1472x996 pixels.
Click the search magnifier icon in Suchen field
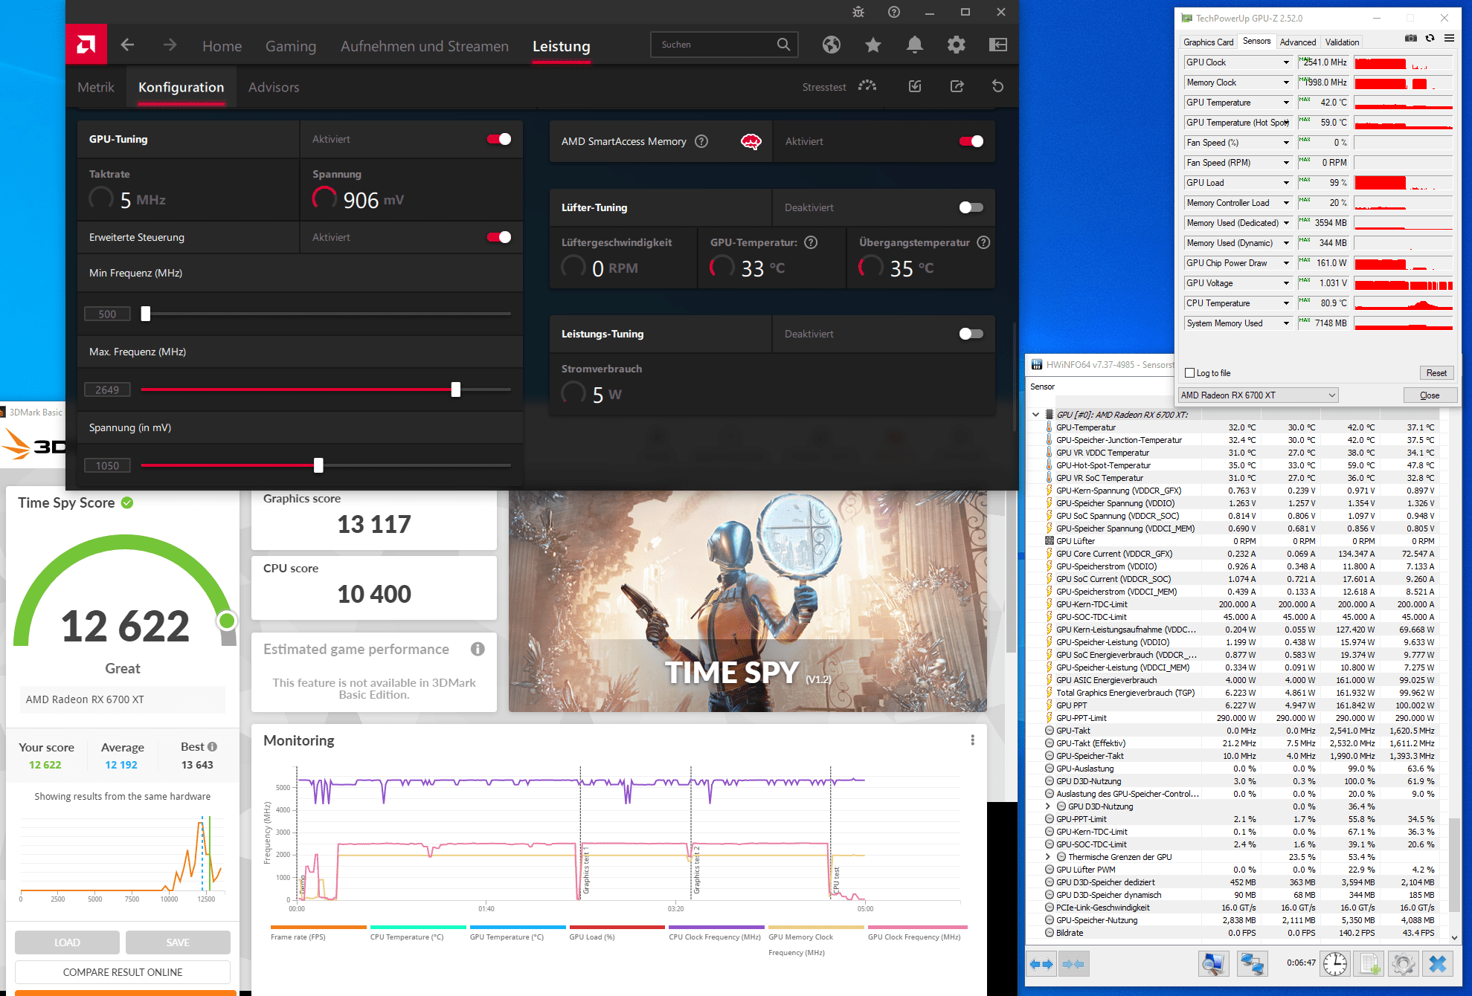[783, 45]
